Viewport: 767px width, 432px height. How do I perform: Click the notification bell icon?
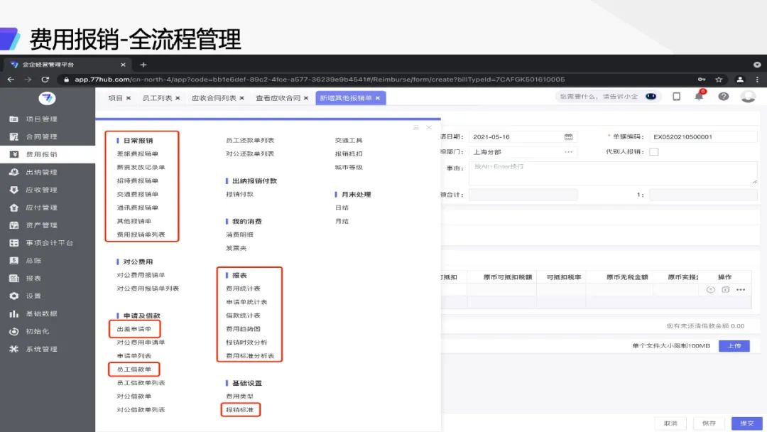point(699,97)
